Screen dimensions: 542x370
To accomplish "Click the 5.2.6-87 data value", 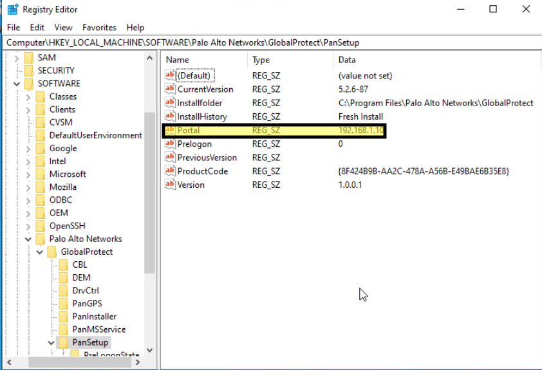I will 353,89.
